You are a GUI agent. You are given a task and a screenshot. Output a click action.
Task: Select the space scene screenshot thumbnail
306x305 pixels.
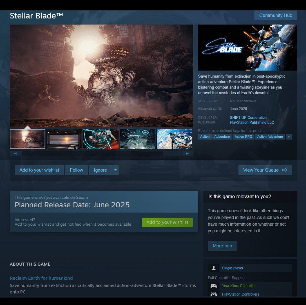pyautogui.click(x=174, y=139)
